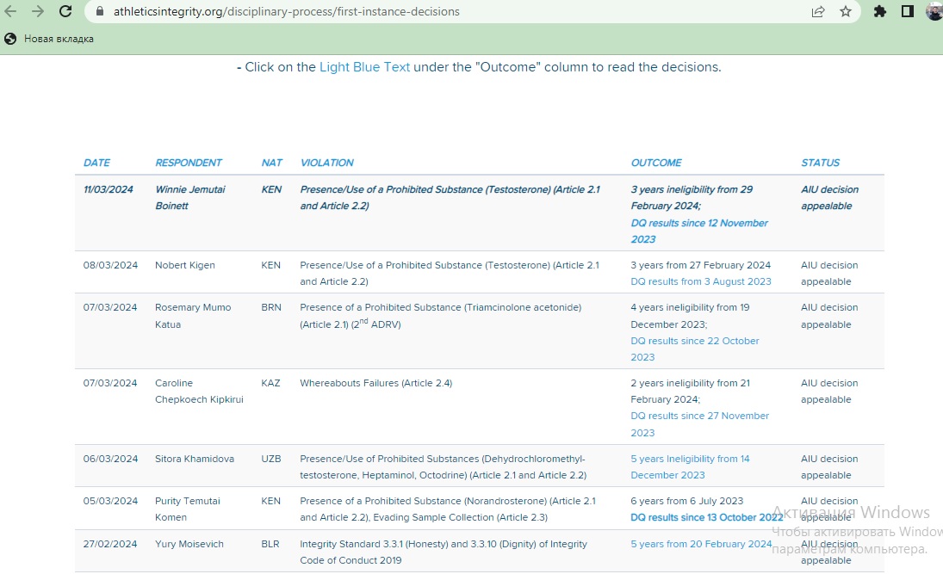Bookmark this page with star icon
The height and width of the screenshot is (574, 943).
(x=845, y=12)
